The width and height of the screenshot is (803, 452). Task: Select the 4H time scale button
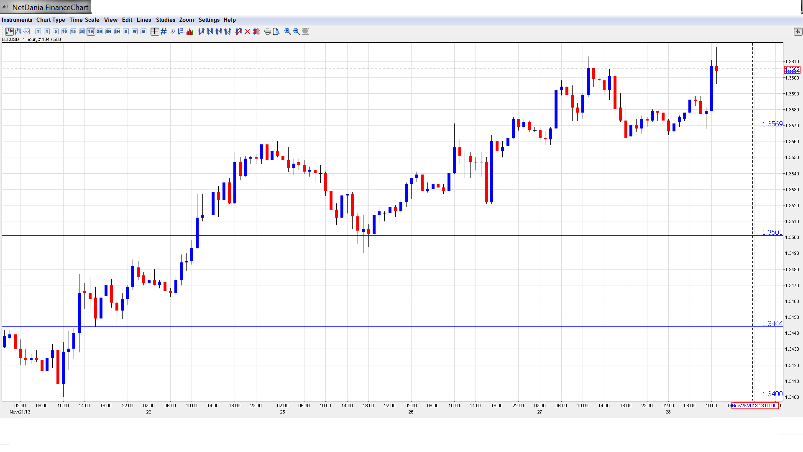point(108,31)
